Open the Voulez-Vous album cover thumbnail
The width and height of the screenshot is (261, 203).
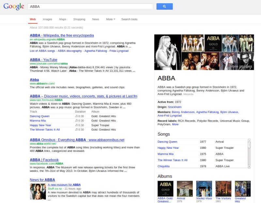click(204, 189)
